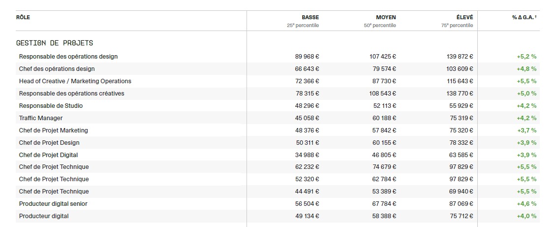Open the Responsable des opérations créatives role

coord(71,94)
